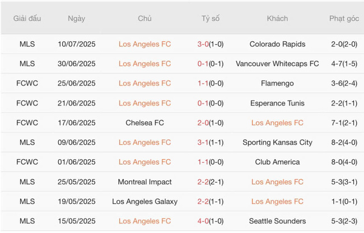364x233 pixels.
Task: Open the Montreal Impact team link
Action: click(x=144, y=182)
